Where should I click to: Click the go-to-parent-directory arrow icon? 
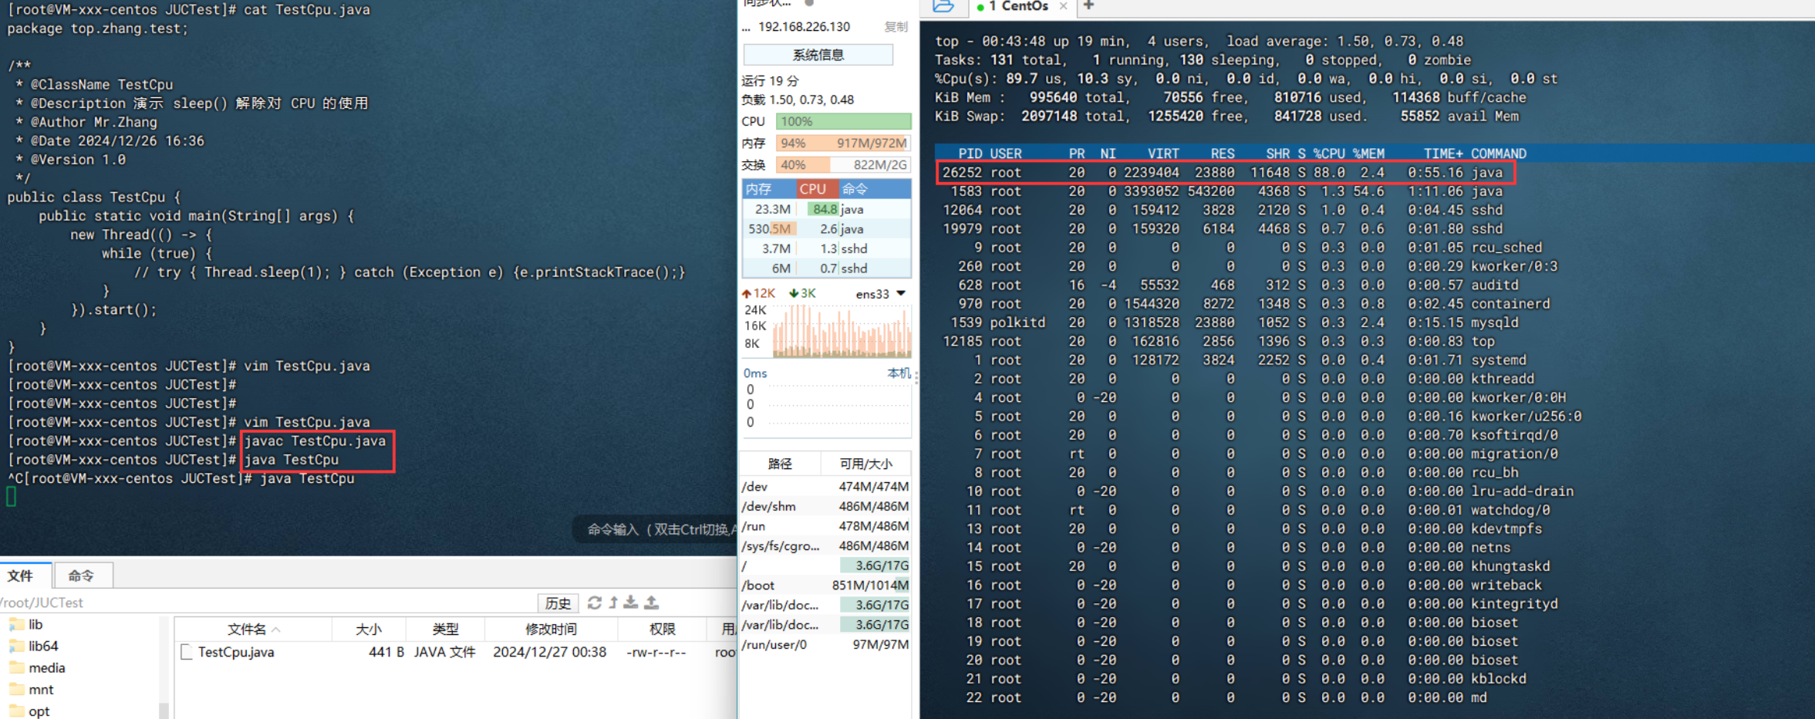(x=613, y=603)
